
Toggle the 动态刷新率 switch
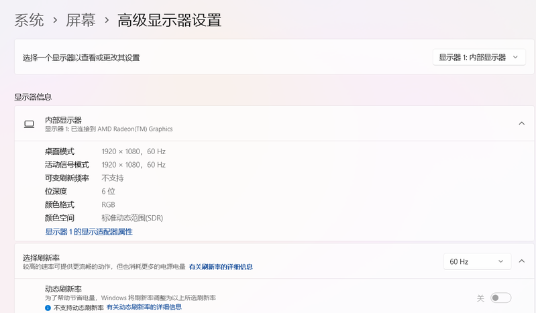pos(500,298)
